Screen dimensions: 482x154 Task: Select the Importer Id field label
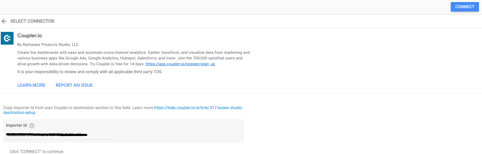(x=16, y=125)
